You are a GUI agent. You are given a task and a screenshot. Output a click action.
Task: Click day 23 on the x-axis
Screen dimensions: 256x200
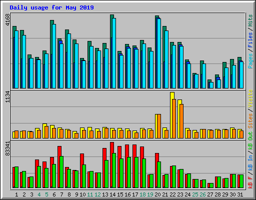click(180, 194)
